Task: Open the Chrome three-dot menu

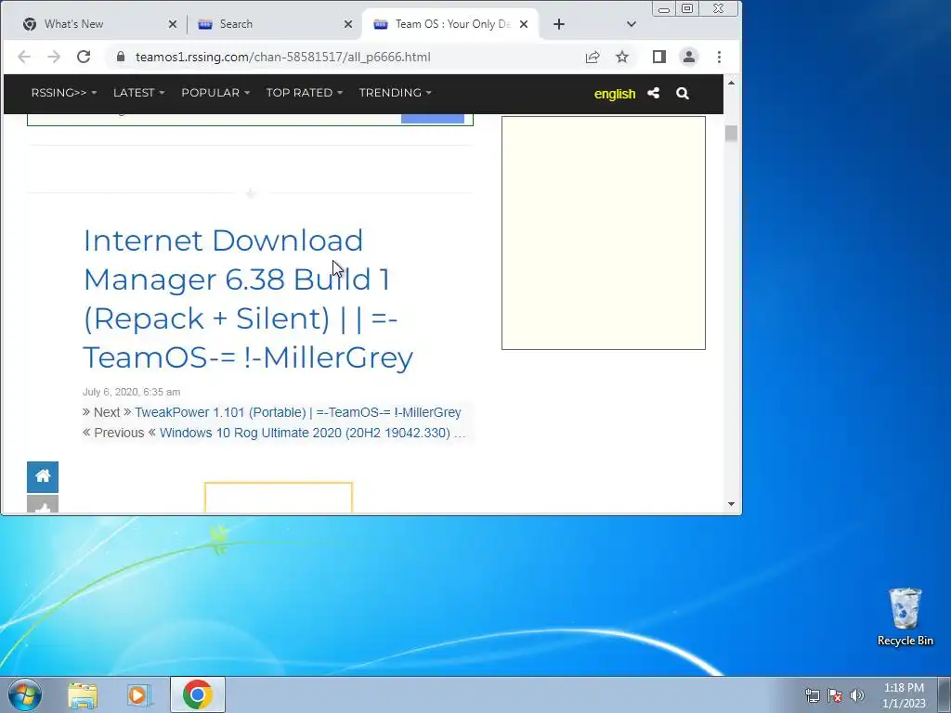Action: pos(720,57)
